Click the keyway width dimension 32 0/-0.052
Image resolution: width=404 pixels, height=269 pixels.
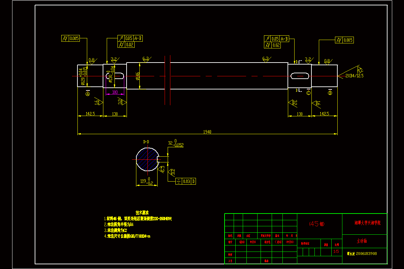(x=176, y=143)
